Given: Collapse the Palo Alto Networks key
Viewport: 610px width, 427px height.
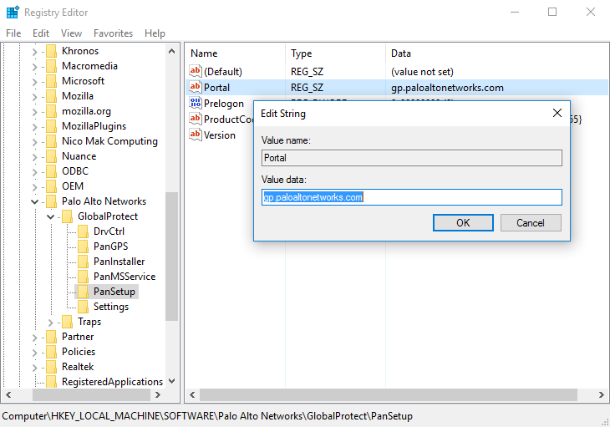Looking at the screenshot, I should (34, 202).
